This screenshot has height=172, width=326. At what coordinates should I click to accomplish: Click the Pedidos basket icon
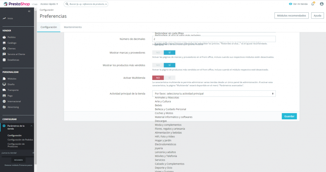(4, 37)
